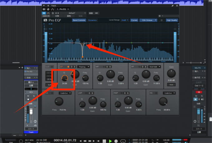
Task: Toggle the plugin power activate button
Action: [x=44, y=13]
